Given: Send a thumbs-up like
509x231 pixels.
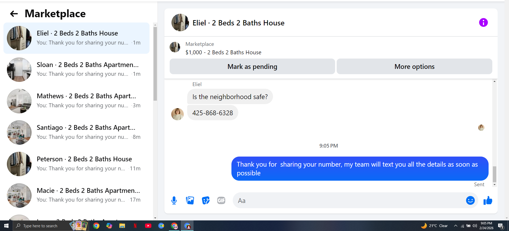Looking at the screenshot, I should [488, 201].
